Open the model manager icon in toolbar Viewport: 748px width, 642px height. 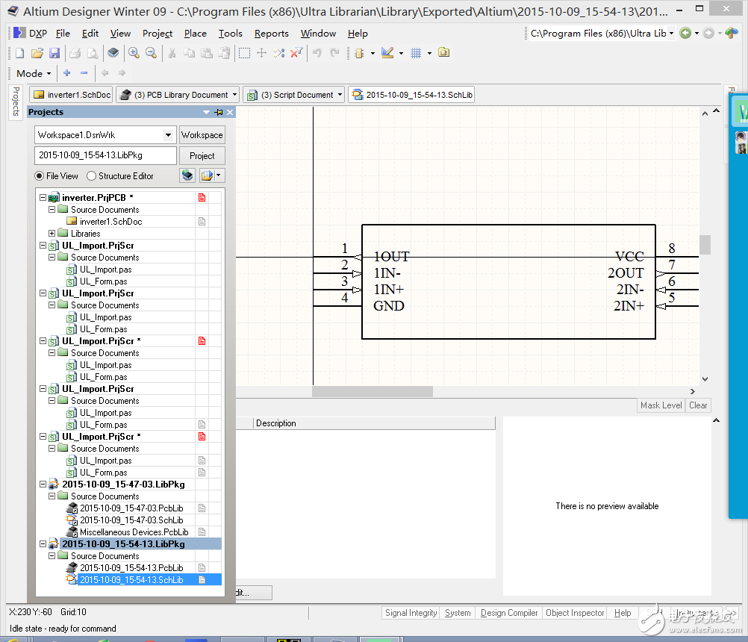pyautogui.click(x=443, y=52)
